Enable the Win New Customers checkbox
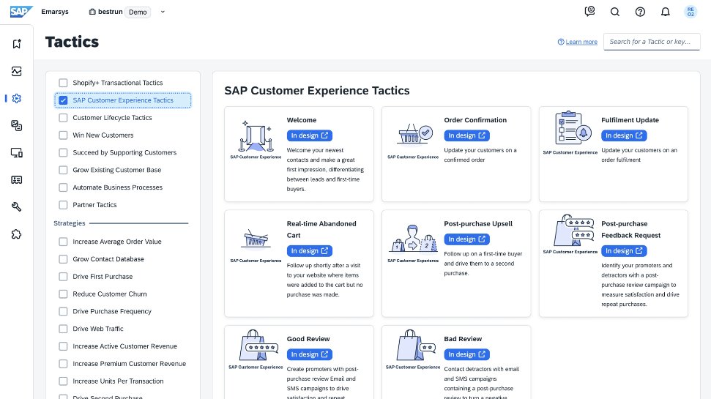Screen dimensions: 711x399 pyautogui.click(x=64, y=135)
